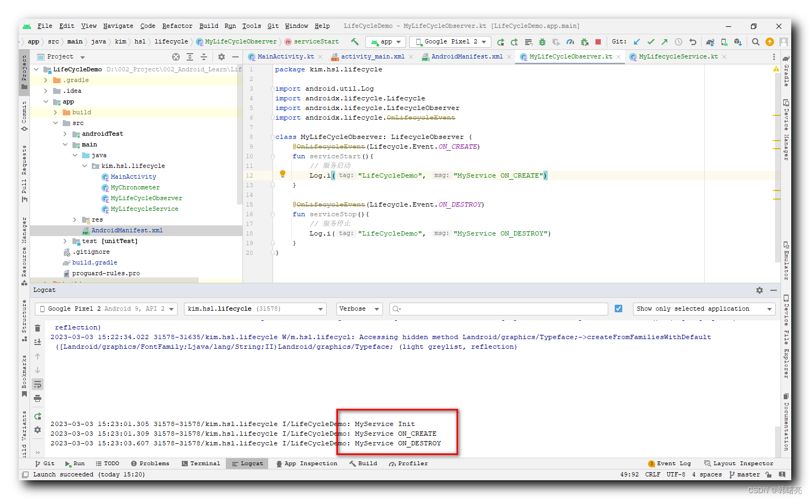810x499 pixels.
Task: Clear logcat with the trash icon
Action: point(38,328)
